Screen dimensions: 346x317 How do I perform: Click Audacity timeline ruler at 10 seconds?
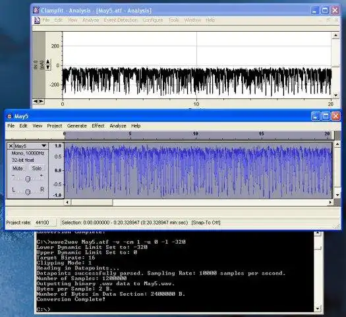click(195, 134)
